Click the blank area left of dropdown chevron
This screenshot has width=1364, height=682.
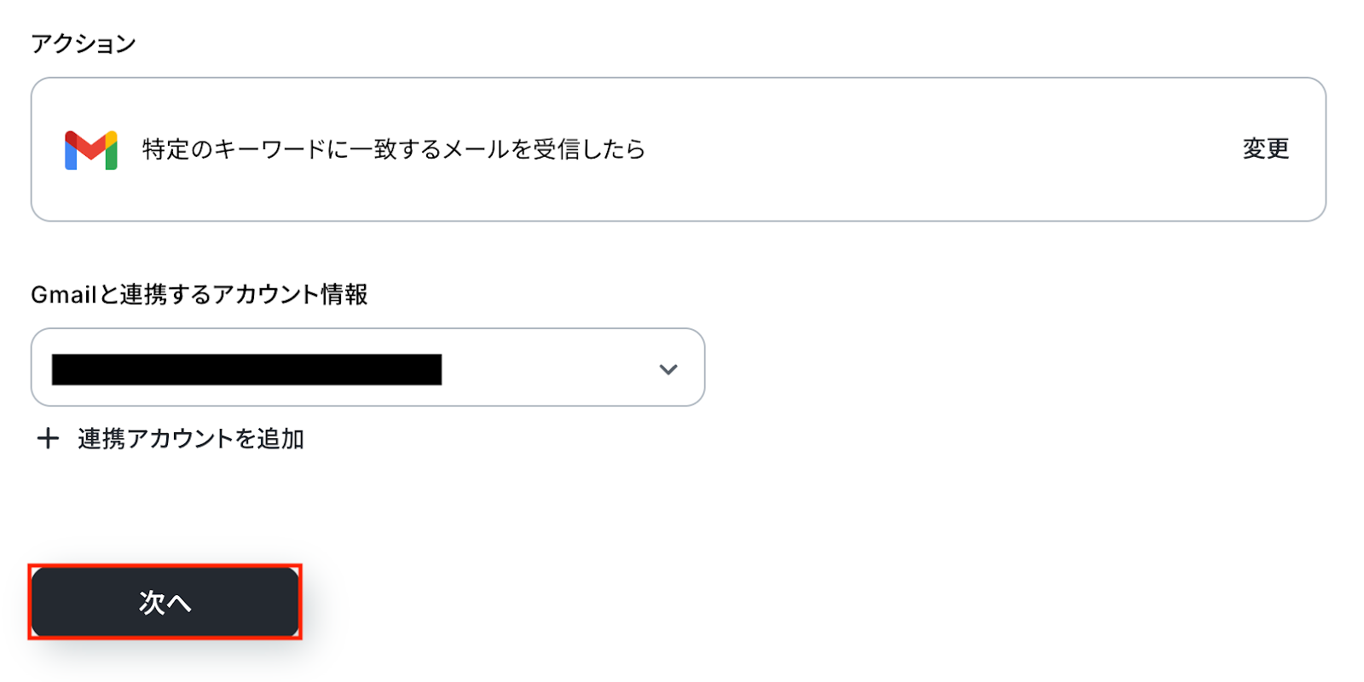pos(546,369)
